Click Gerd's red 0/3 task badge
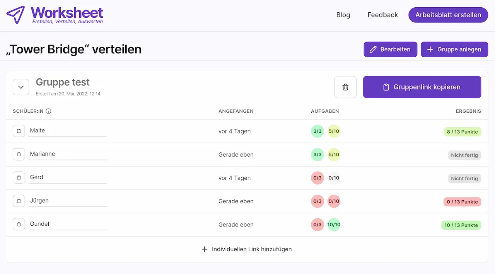This screenshot has width=495, height=274. tap(317, 178)
